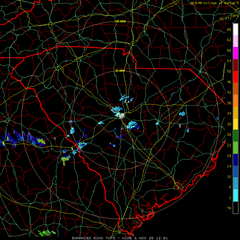Pick the navy blue legend swatch
The width and height of the screenshot is (240, 240).
pos(235,160)
